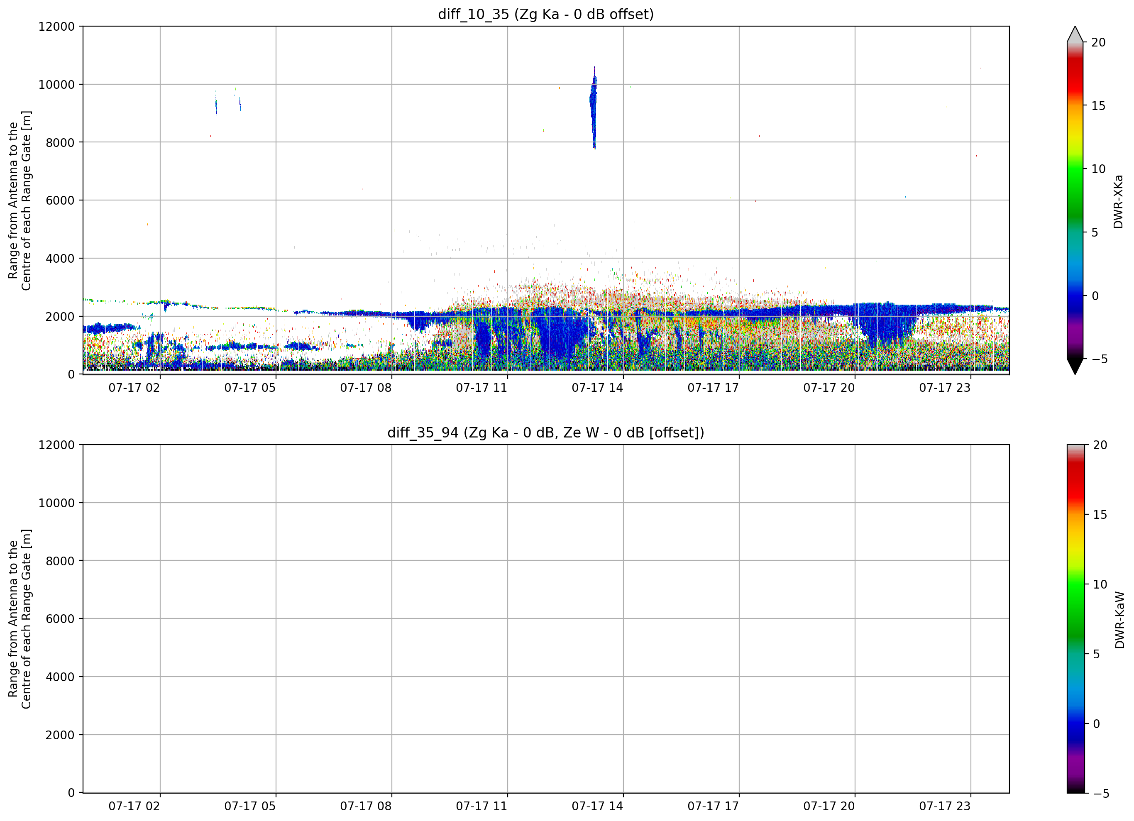Click the "07-17 17" tick under diff_10_35 plot
This screenshot has width=1134, height=821.
[x=713, y=388]
